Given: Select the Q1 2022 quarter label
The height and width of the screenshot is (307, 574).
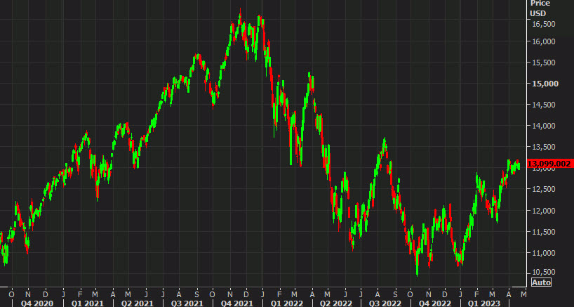Looking at the screenshot, I should pos(287,303).
